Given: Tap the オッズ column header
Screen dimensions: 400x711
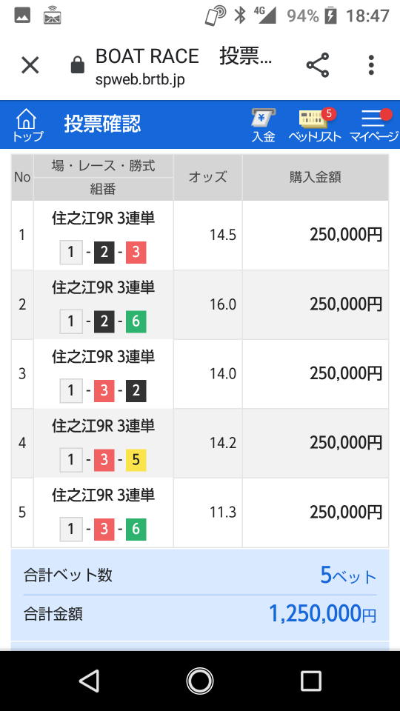Looking at the screenshot, I should [207, 177].
